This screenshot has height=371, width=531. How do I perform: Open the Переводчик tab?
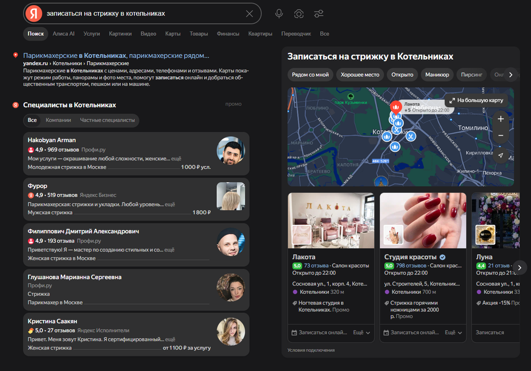pyautogui.click(x=296, y=34)
